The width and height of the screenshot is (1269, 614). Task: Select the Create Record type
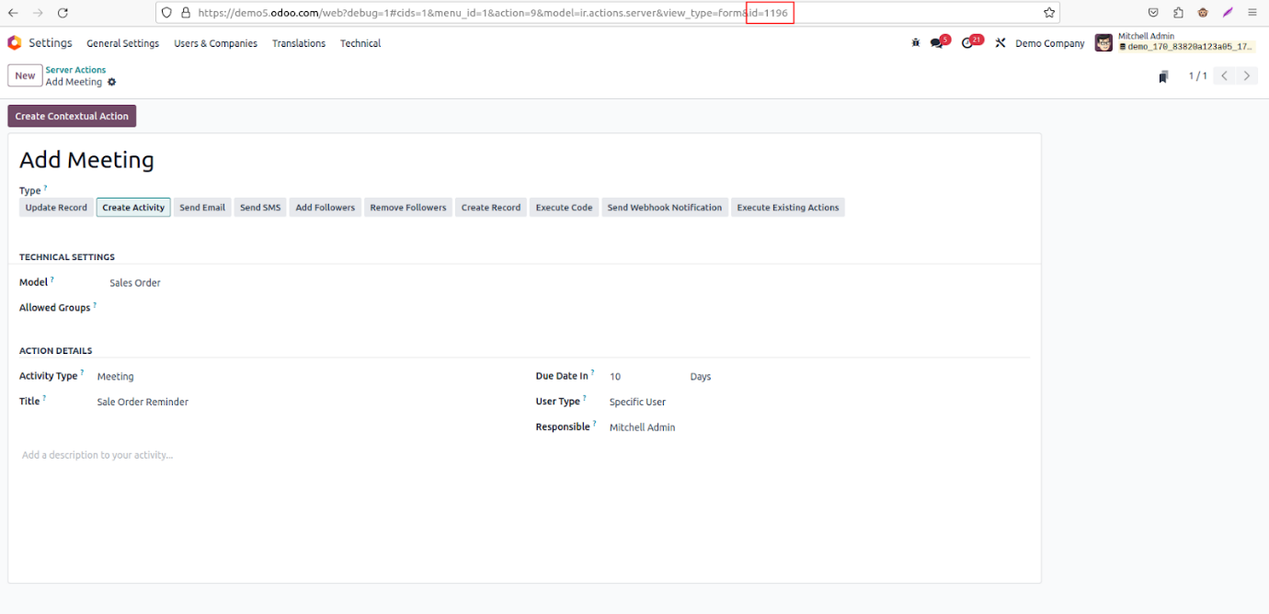pyautogui.click(x=491, y=208)
